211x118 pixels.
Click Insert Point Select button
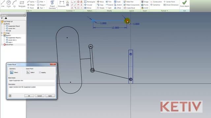[28, 72]
